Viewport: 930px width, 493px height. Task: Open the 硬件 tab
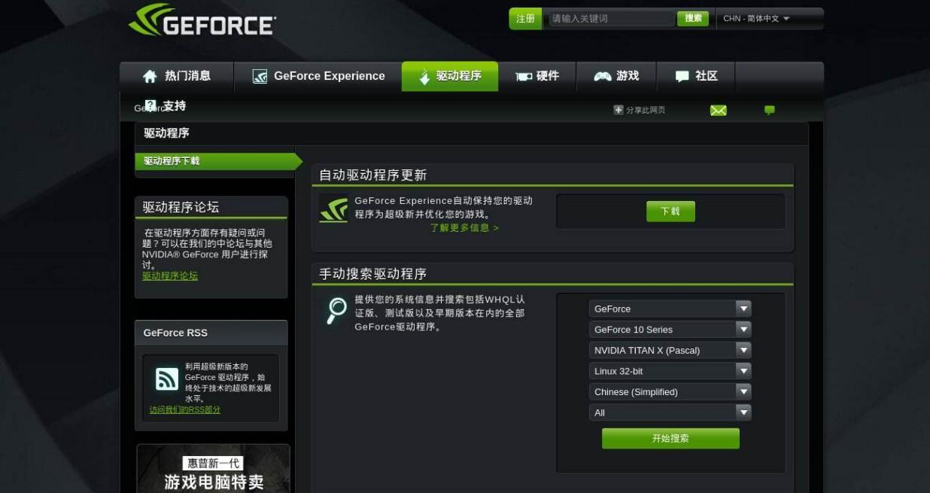[x=537, y=76]
